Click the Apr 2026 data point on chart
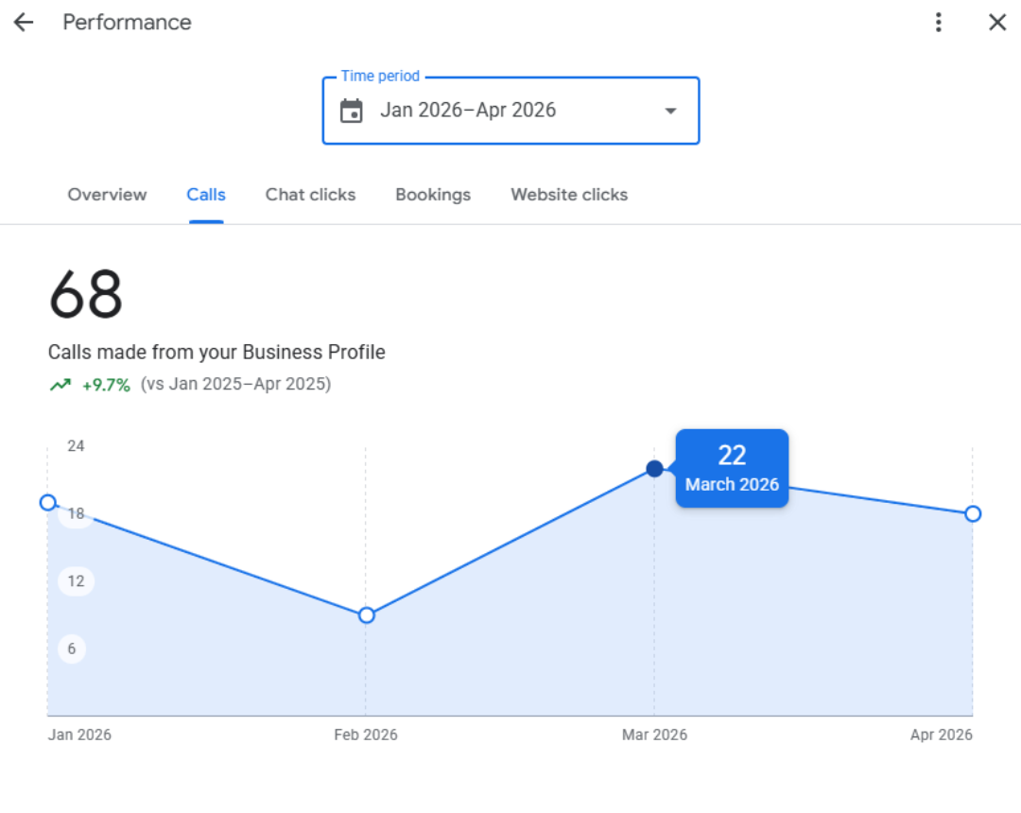1021x813 pixels. [973, 513]
